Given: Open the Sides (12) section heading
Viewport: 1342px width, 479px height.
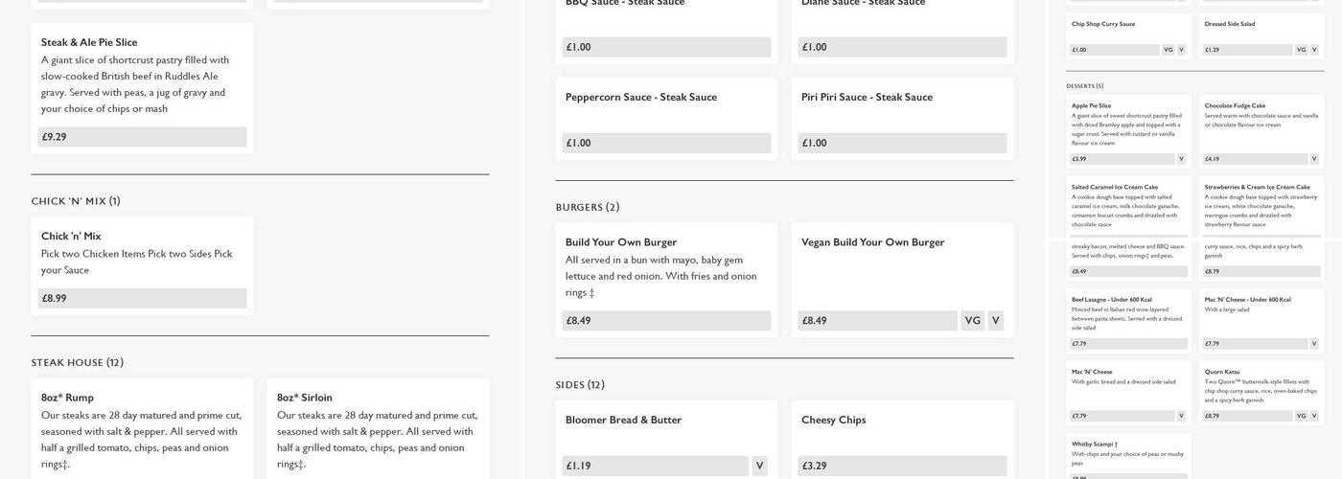Looking at the screenshot, I should (x=580, y=385).
